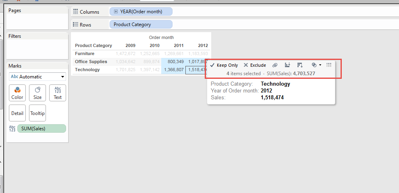Click the view data icon in tooltip
The image size is (399, 193).
click(x=329, y=65)
